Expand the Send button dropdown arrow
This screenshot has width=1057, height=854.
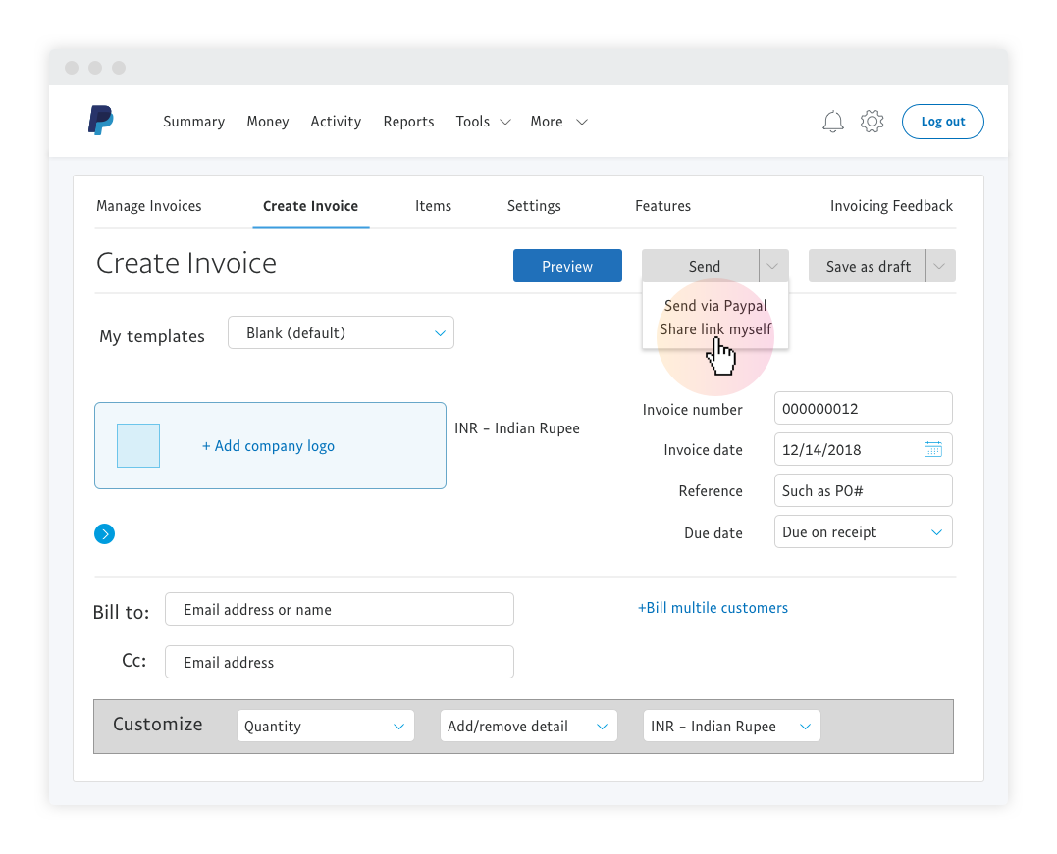[773, 266]
